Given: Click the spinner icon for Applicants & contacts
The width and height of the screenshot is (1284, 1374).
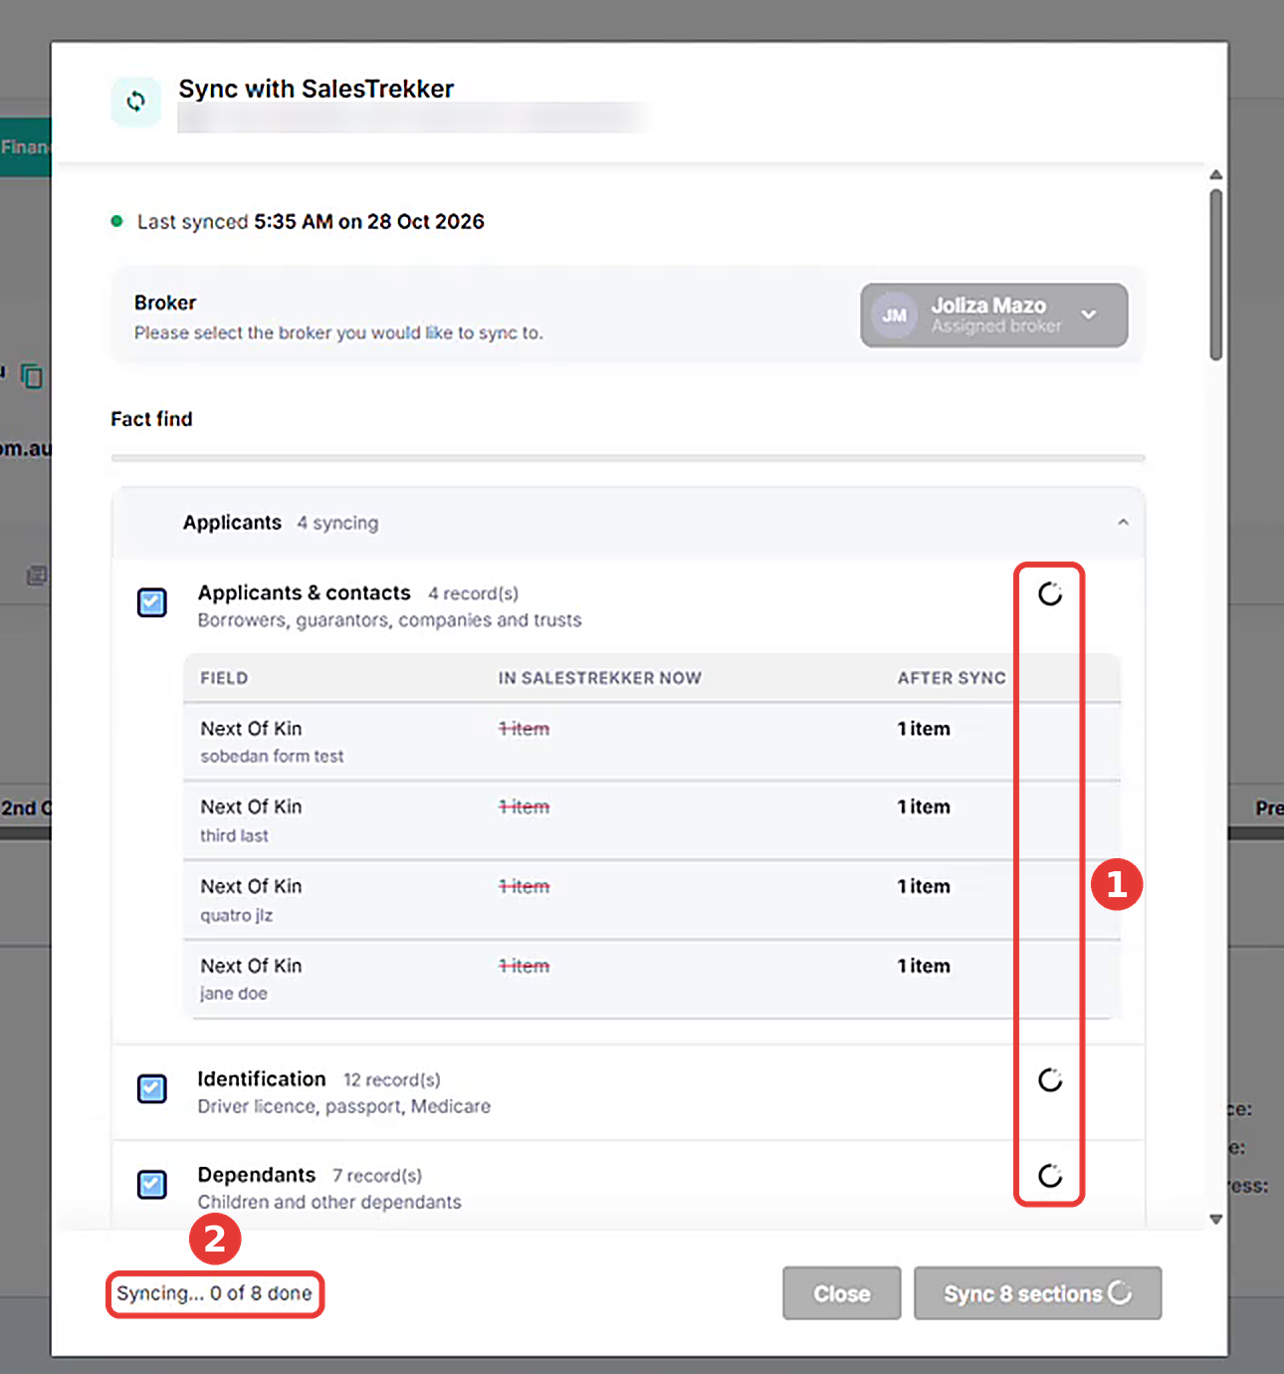Looking at the screenshot, I should [x=1050, y=594].
